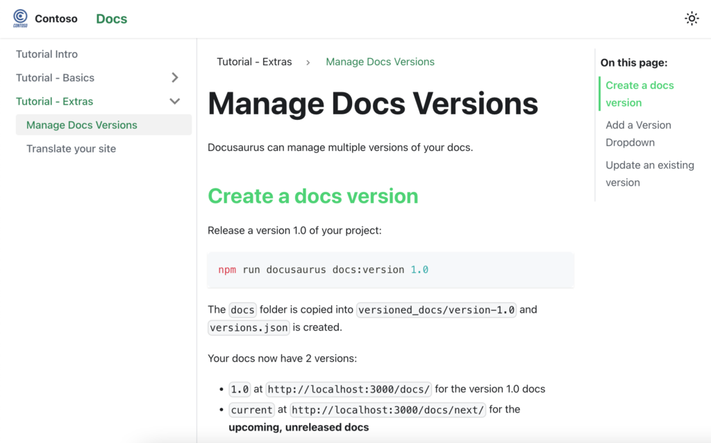The width and height of the screenshot is (711, 443).
Task: Select Tutorial - Extras category label
Action: [55, 101]
